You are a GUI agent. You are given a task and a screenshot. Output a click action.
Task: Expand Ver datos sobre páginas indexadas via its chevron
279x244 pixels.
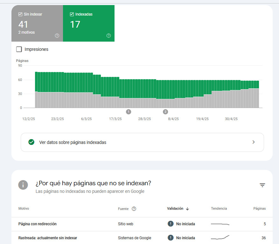254,142
